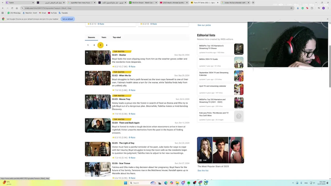Open S3.E1 Shatter episode title

119,55
